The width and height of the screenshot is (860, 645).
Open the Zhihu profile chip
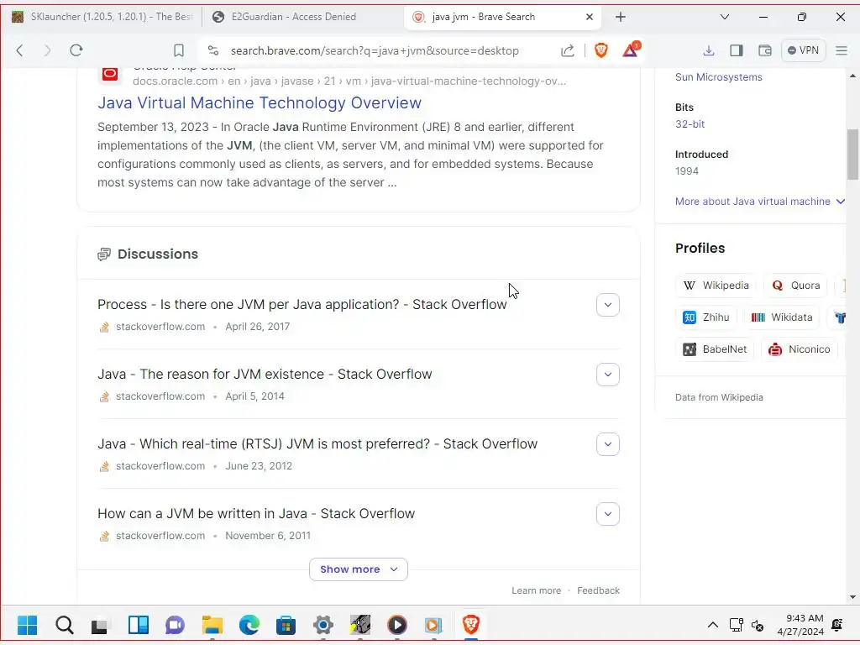coord(705,317)
